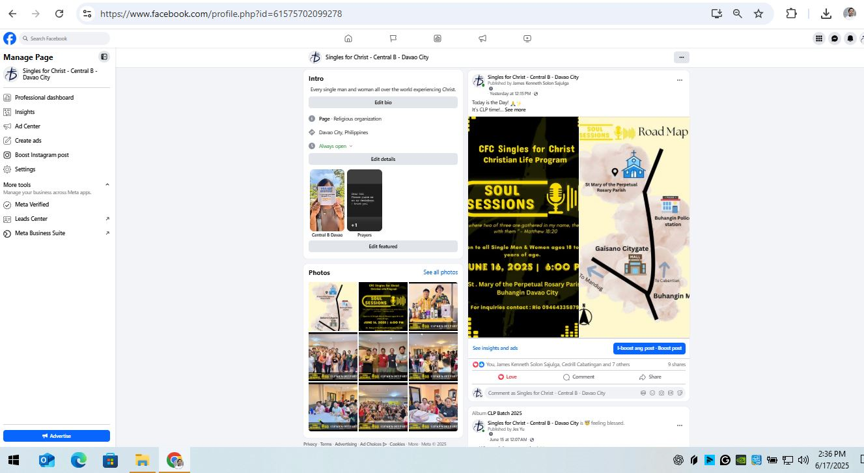Open the megaphone Ad Center icon in top navigation
The width and height of the screenshot is (864, 473).
coord(482,38)
